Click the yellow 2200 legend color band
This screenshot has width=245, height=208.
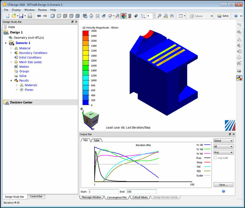coord(85,53)
